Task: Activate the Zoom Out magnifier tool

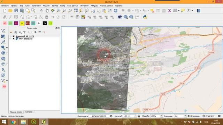Action: point(64,11)
